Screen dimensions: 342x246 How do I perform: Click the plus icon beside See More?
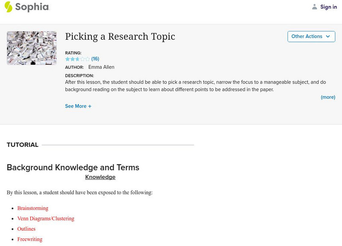[90, 106]
